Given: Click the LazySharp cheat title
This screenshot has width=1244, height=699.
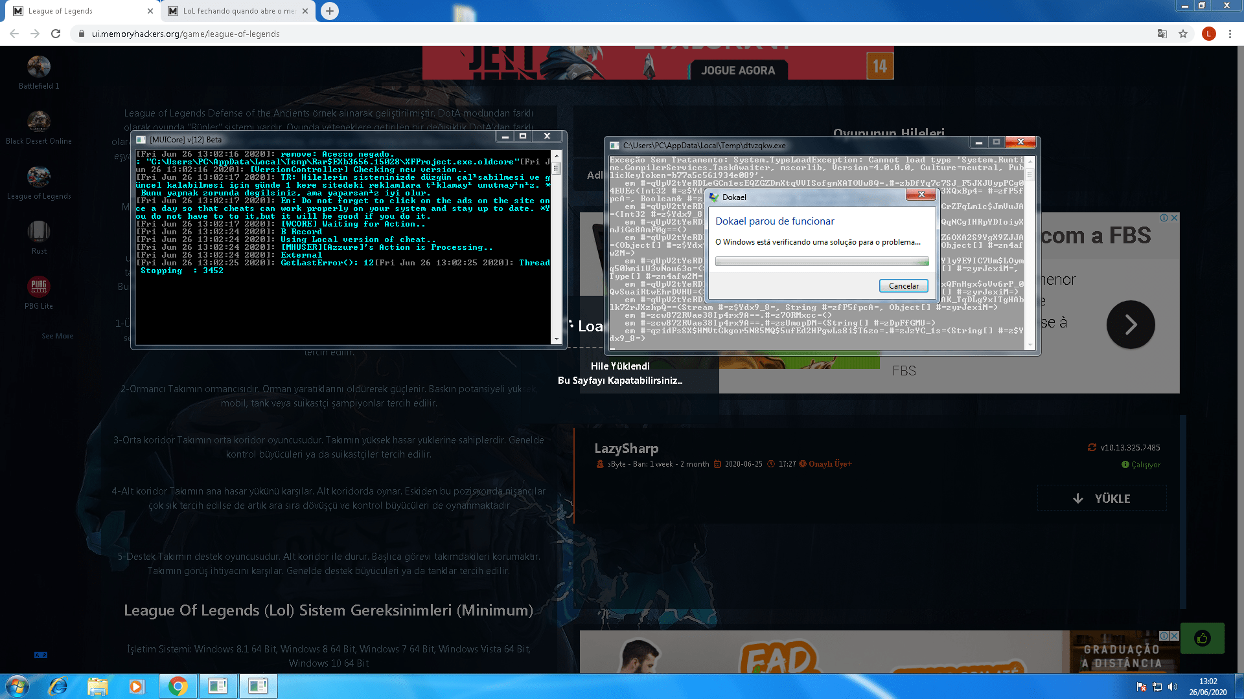Looking at the screenshot, I should [627, 449].
